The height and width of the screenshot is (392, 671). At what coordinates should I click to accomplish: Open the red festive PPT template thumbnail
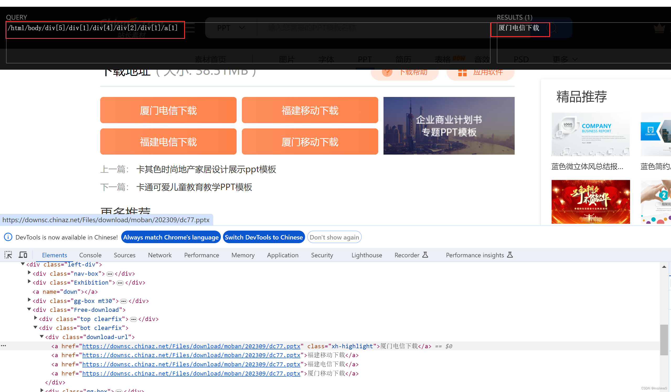pyautogui.click(x=590, y=202)
